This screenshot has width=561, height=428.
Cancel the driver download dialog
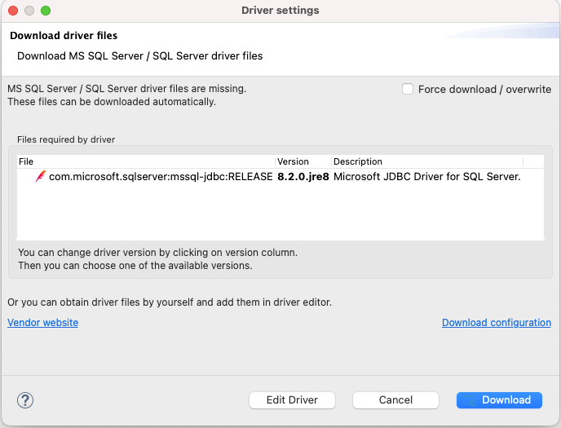click(x=395, y=400)
